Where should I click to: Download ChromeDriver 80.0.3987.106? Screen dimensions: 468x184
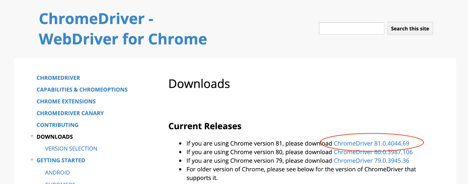coord(373,152)
